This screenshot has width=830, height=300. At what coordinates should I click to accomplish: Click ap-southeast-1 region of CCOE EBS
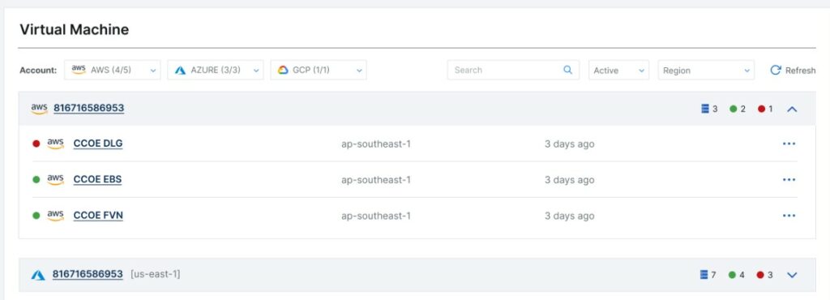[x=376, y=180]
